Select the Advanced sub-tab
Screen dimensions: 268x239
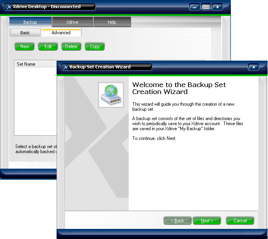click(x=61, y=33)
